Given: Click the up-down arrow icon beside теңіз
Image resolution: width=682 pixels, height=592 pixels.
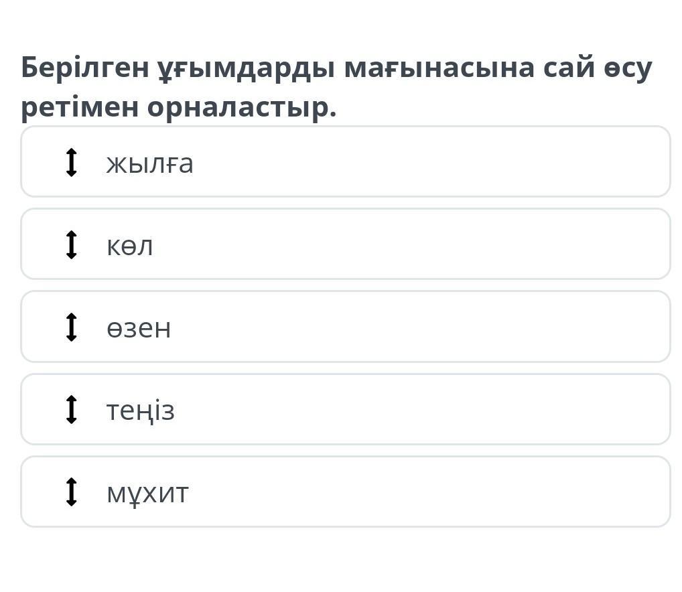Looking at the screenshot, I should click(72, 410).
